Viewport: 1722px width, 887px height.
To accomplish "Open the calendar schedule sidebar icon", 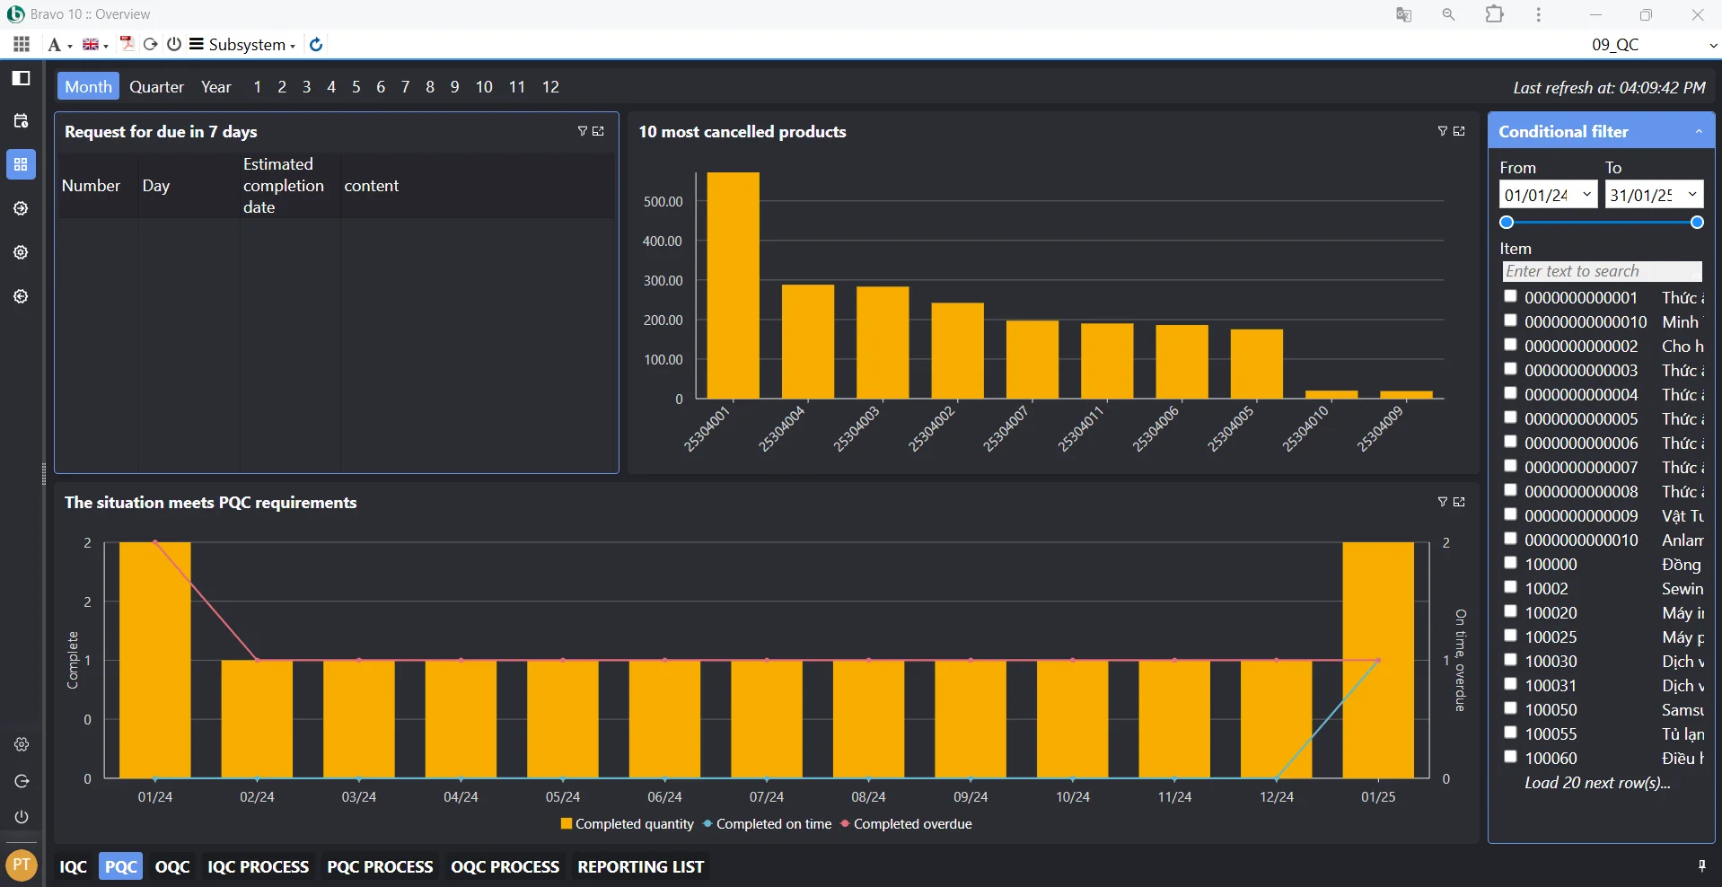I will [21, 121].
